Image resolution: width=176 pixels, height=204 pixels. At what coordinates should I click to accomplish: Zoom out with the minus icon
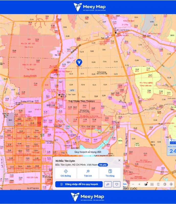[x=133, y=184]
